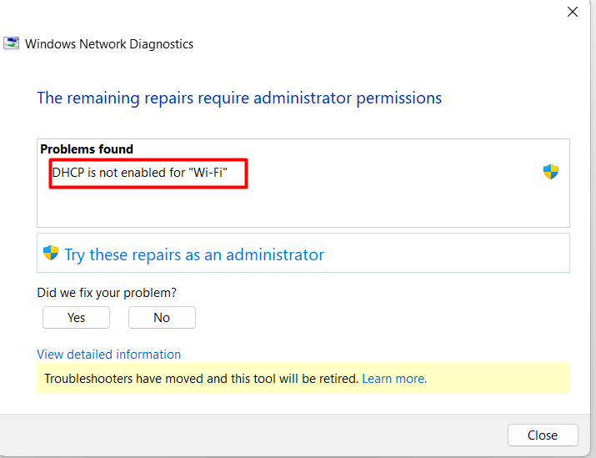Click the yellow retirement notice banner
Image resolution: width=596 pixels, height=458 pixels.
303,378
